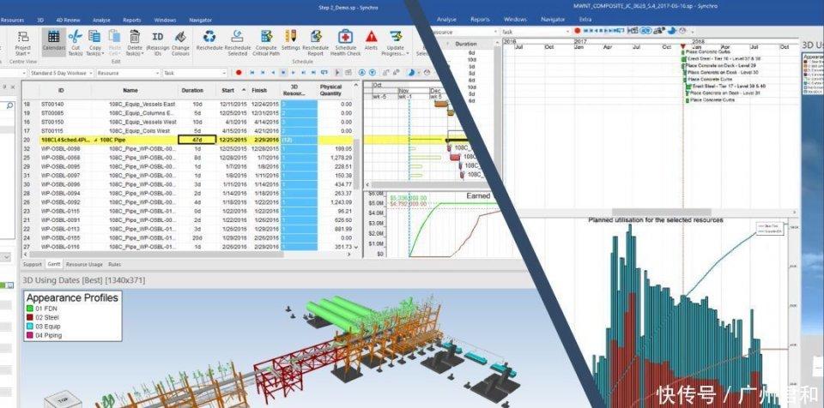
Task: Switch to the Support tab
Action: 33,264
